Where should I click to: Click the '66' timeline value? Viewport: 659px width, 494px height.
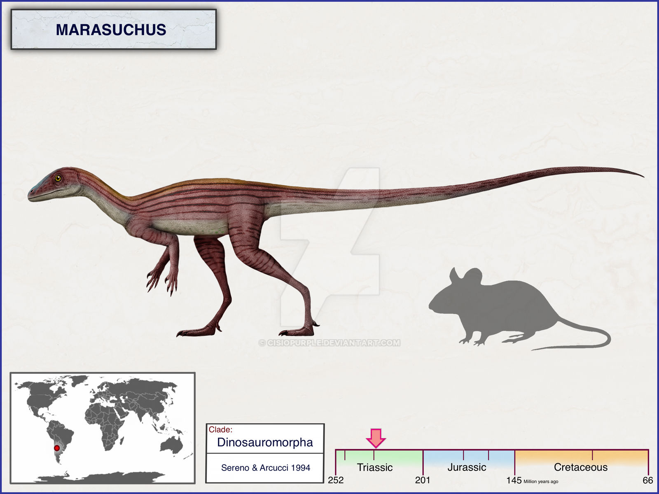pos(648,480)
